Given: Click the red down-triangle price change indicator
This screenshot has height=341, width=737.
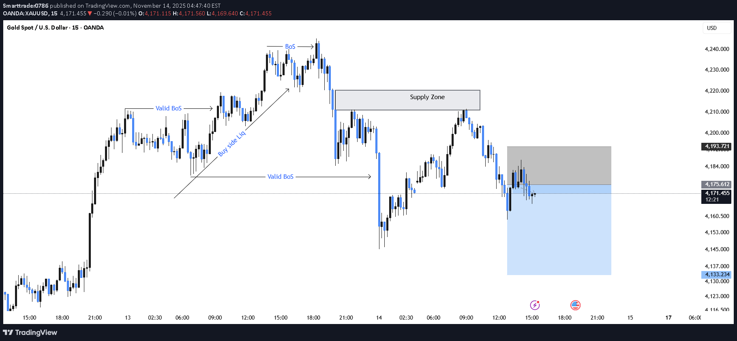Looking at the screenshot, I should click(x=90, y=13).
